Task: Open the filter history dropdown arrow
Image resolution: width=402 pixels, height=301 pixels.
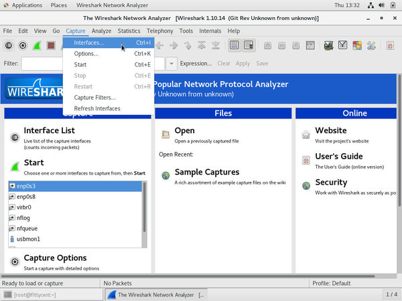Action: pyautogui.click(x=172, y=64)
